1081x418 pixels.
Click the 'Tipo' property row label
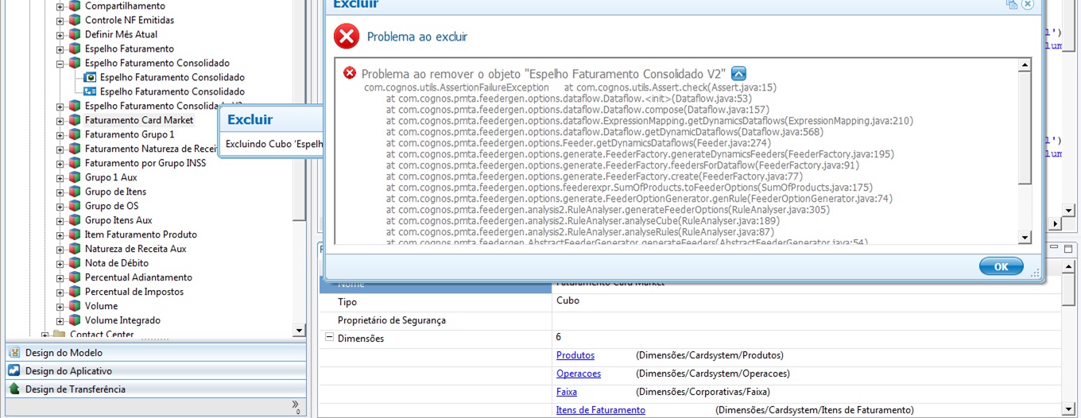tap(347, 302)
